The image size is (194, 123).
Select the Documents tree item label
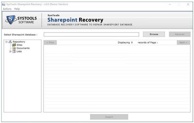pos(23,48)
